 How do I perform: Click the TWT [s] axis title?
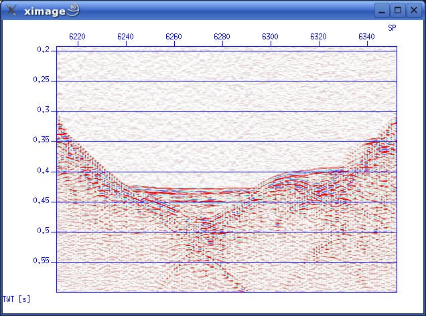[17, 298]
